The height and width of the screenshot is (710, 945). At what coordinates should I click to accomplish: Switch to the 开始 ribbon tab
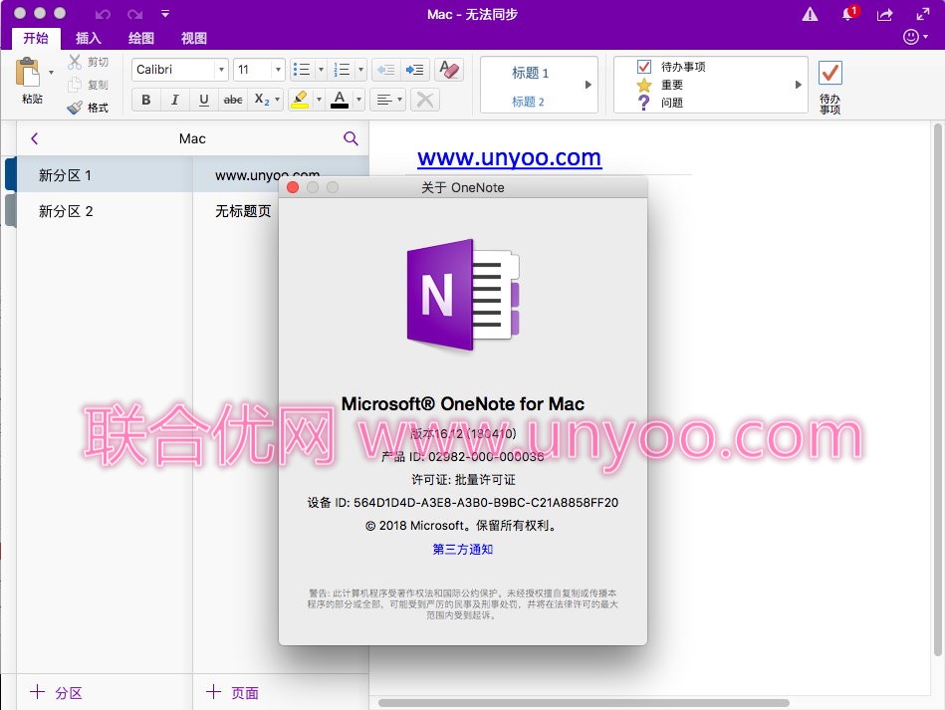pos(36,38)
